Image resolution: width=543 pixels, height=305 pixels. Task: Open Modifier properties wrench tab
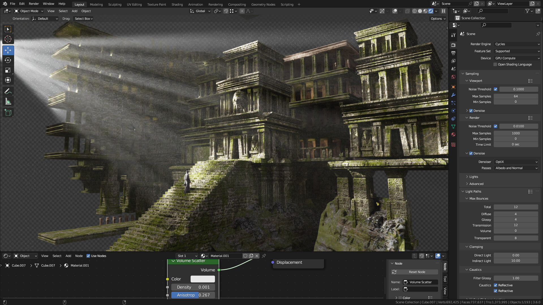click(453, 95)
